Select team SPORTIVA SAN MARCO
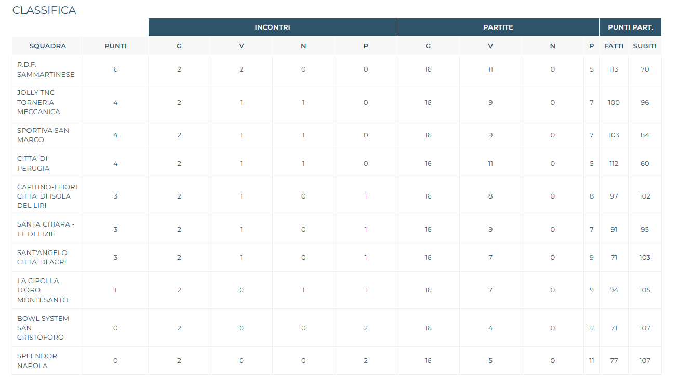The image size is (678, 379). click(43, 135)
